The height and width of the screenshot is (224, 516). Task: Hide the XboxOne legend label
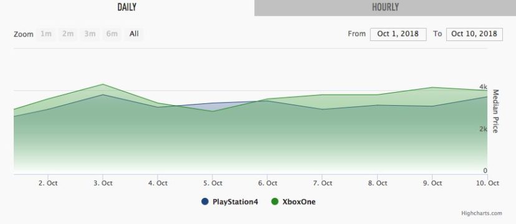(x=299, y=202)
